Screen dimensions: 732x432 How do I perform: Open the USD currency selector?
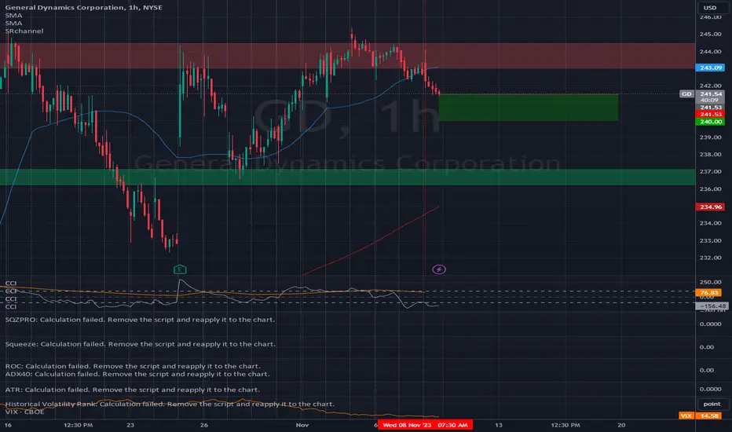click(710, 8)
